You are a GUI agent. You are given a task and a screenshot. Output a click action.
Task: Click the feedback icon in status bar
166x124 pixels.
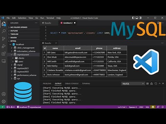point(158,107)
